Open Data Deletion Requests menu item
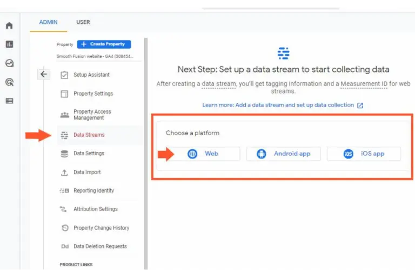Viewport: 415px width, 277px height. click(x=100, y=246)
